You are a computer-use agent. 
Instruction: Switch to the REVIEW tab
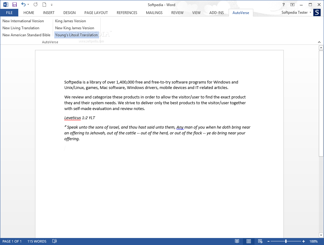[177, 12]
